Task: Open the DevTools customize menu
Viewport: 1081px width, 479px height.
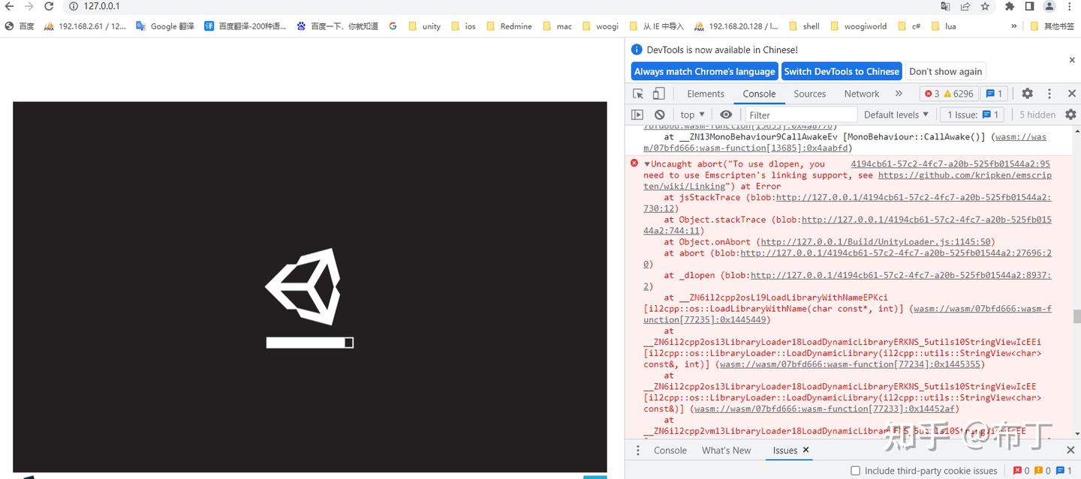Action: point(1049,94)
